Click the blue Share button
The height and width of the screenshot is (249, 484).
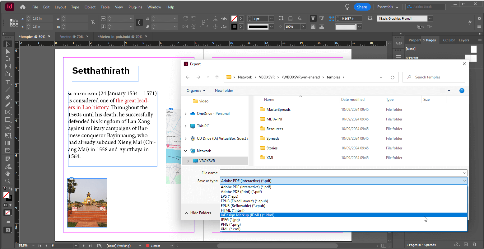click(362, 7)
